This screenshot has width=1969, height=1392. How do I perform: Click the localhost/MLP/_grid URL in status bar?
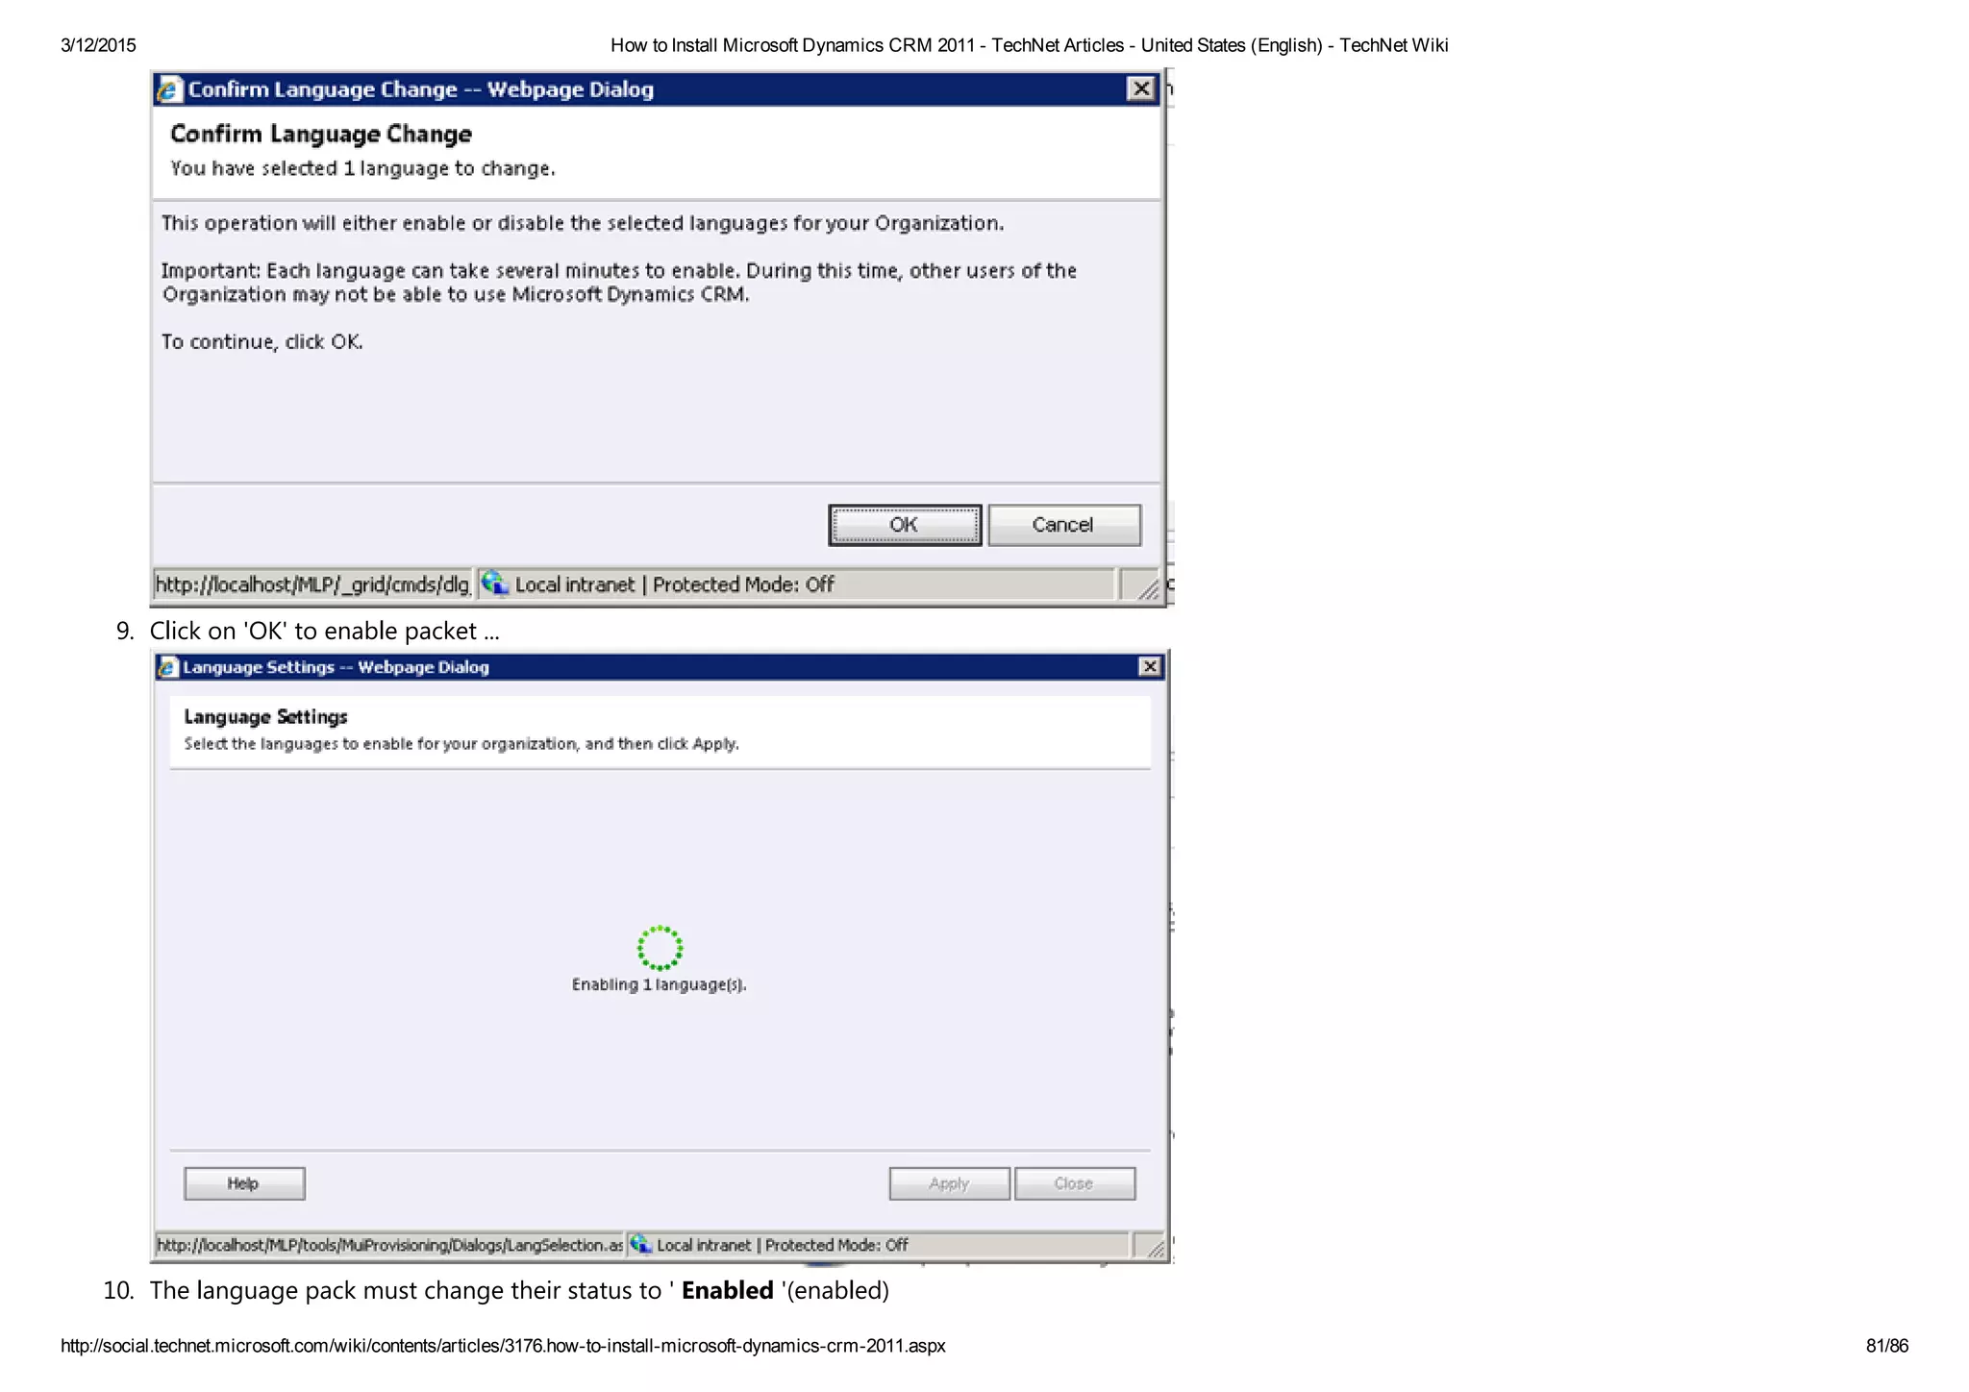tap(312, 584)
